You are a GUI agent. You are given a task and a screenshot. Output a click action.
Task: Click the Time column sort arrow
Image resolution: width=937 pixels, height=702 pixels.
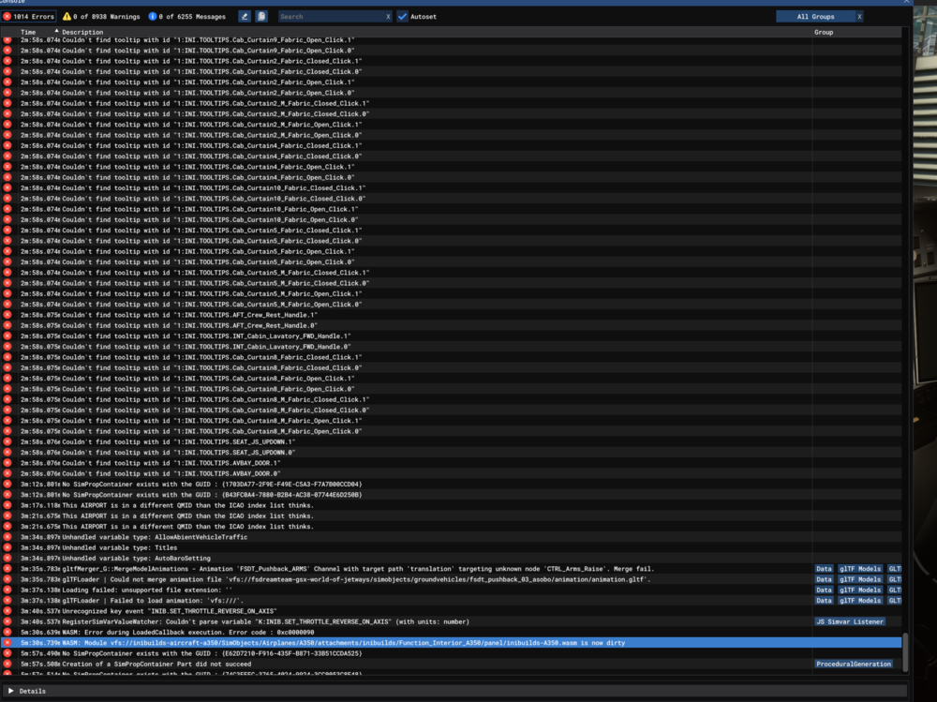pos(56,31)
